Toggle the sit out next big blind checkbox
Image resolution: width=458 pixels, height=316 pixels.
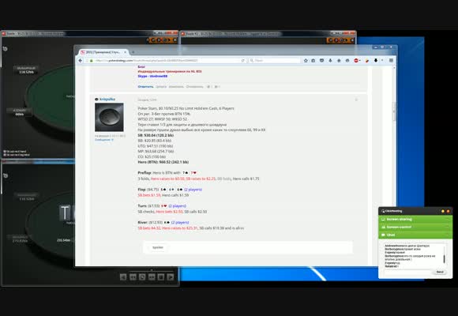(x=5, y=155)
